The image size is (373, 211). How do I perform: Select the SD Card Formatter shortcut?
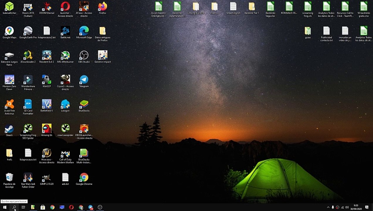28,107
